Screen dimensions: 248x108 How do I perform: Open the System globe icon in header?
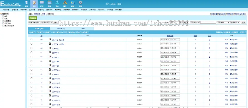(27, 3)
